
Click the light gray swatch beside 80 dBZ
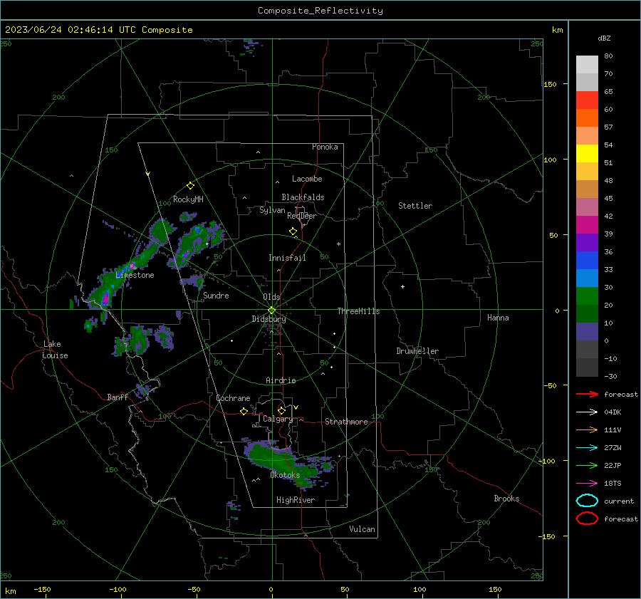pyautogui.click(x=587, y=65)
